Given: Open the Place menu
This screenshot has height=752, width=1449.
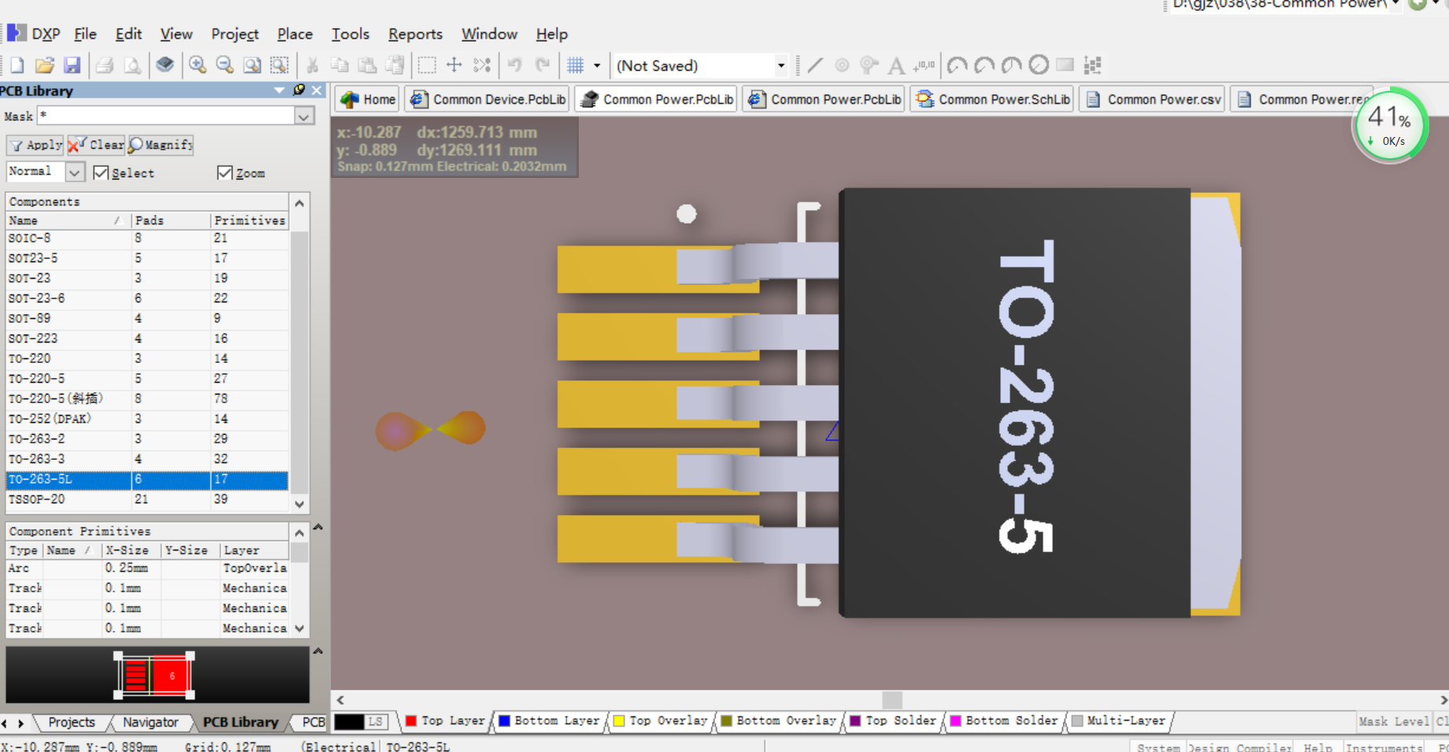Looking at the screenshot, I should [295, 34].
